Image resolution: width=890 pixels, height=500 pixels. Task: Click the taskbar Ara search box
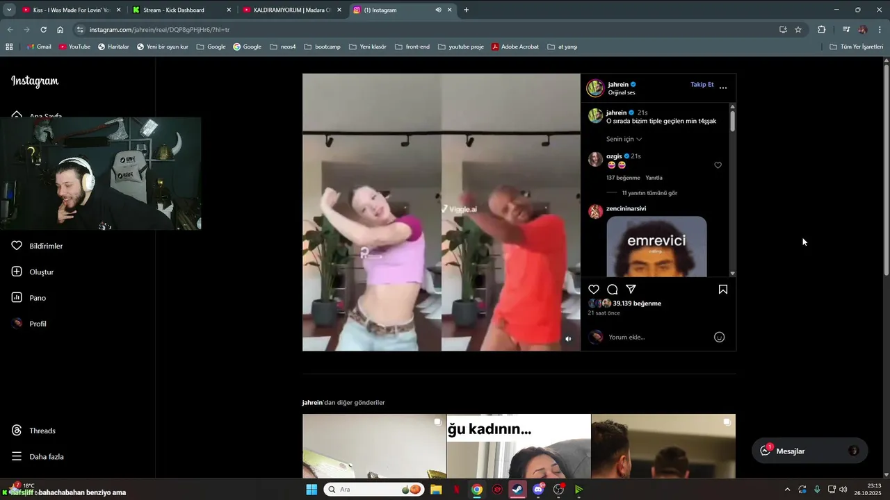click(x=374, y=490)
